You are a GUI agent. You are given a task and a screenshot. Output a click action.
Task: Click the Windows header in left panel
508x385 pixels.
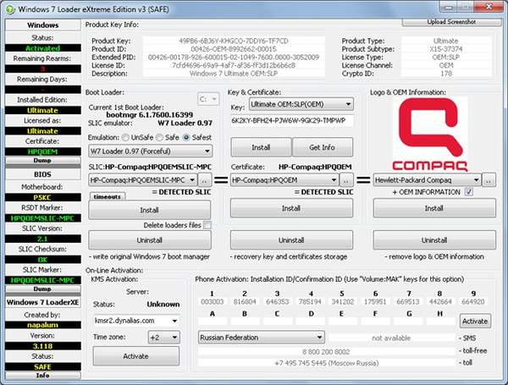click(43, 25)
